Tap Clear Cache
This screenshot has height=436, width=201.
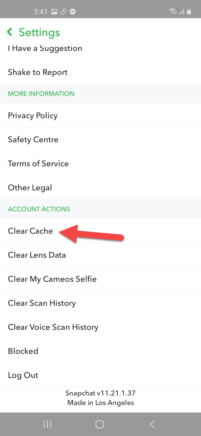pyautogui.click(x=30, y=231)
